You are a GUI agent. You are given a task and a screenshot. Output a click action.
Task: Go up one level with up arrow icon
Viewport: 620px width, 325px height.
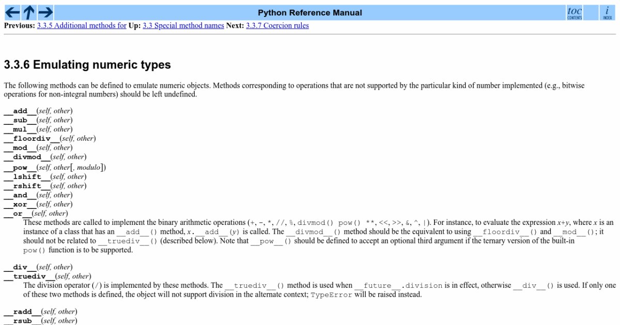29,12
